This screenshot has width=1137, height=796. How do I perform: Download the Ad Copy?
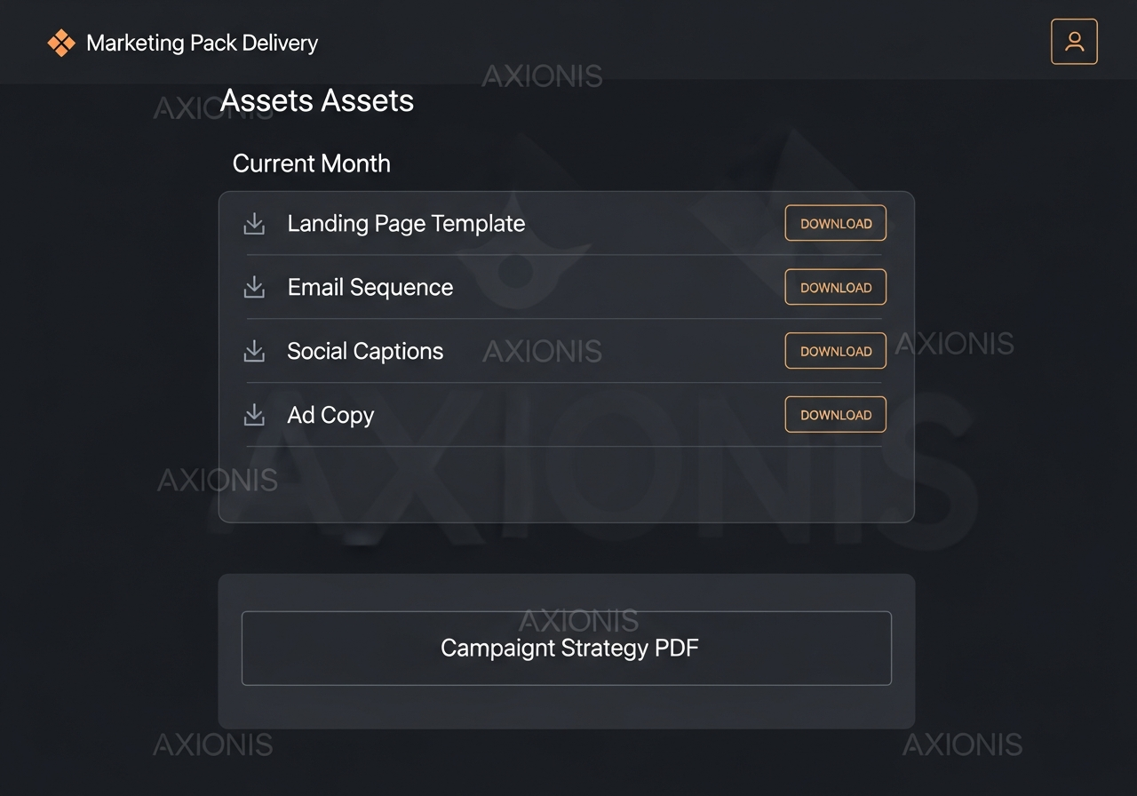[x=835, y=414]
